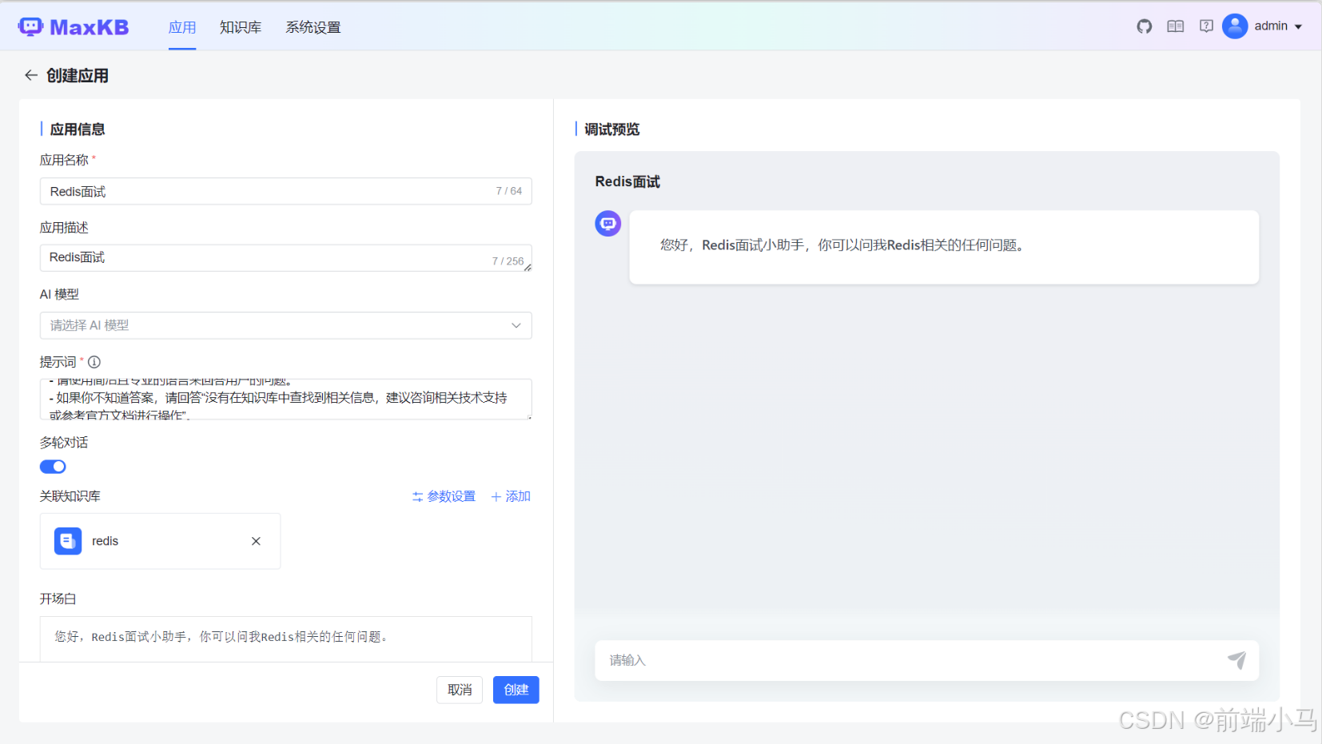Open the 应用 tab
This screenshot has width=1322, height=744.
coord(182,27)
